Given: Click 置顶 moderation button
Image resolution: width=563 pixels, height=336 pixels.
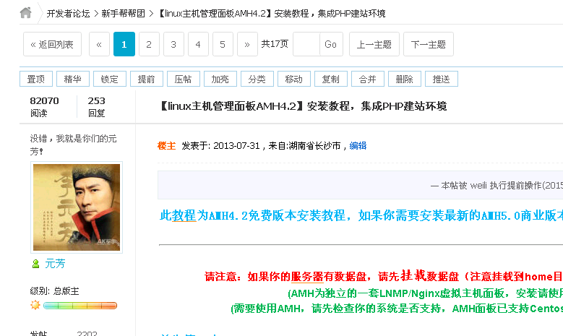Looking at the screenshot, I should [35, 79].
